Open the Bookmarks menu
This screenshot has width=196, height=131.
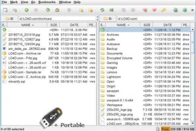click(x=47, y=2)
